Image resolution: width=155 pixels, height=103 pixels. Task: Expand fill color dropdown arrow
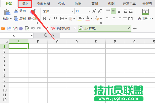[83, 19]
